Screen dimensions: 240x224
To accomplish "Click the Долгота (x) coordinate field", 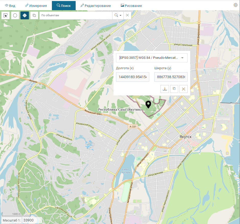I will click(132, 77).
